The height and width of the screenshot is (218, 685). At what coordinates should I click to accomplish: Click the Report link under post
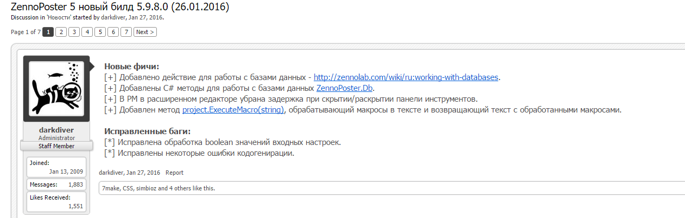[x=174, y=173]
